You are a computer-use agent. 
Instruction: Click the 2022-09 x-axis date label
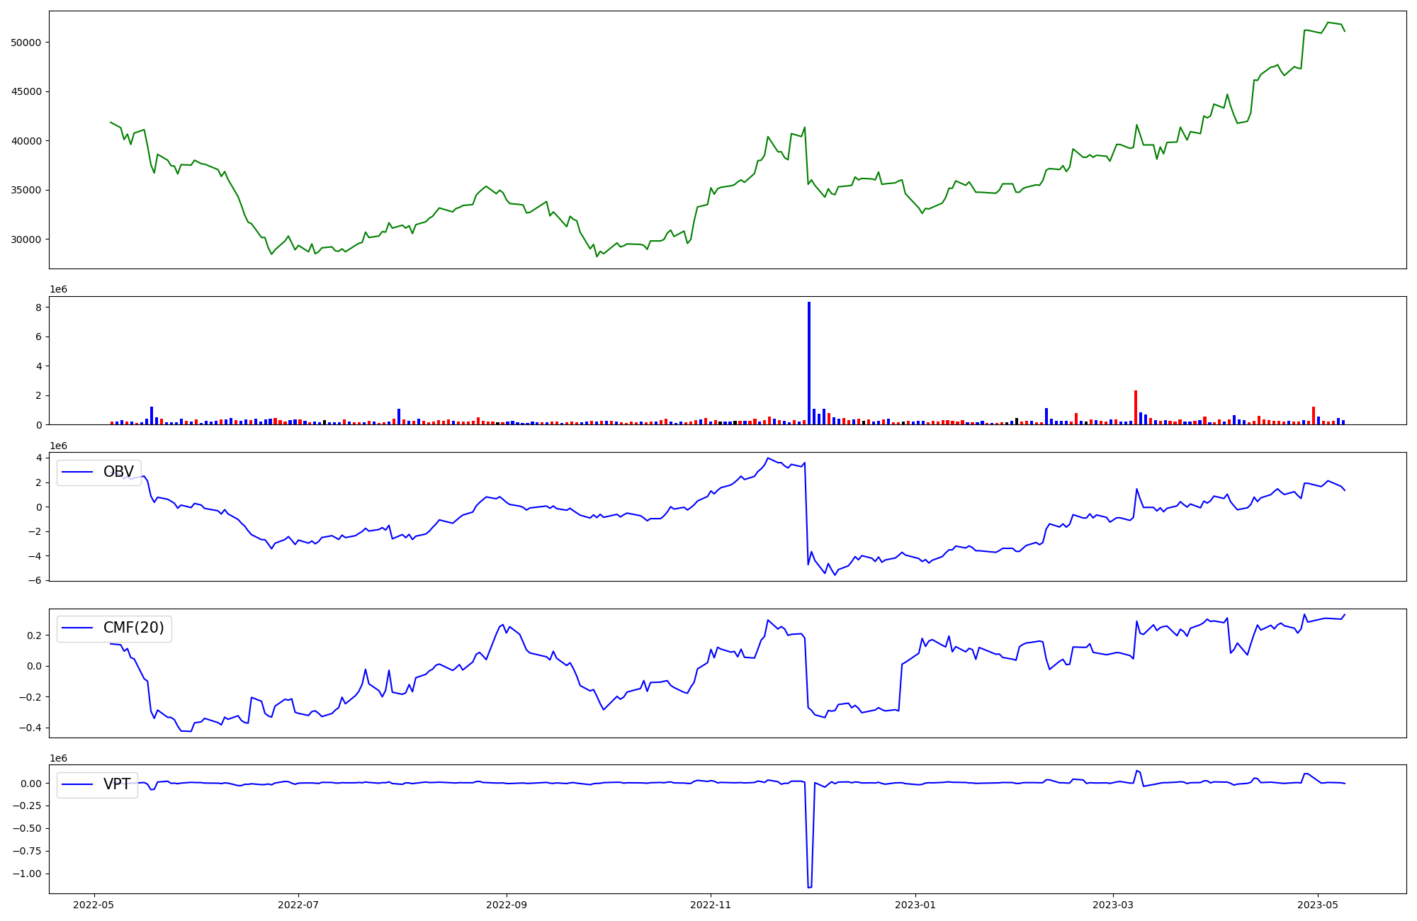(507, 905)
